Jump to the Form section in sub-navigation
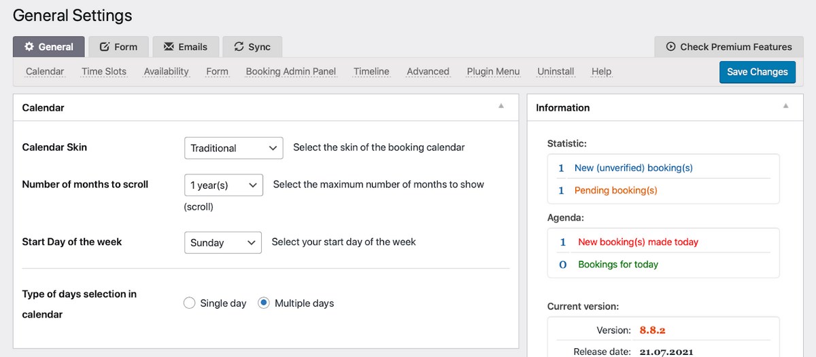Image resolution: width=816 pixels, height=357 pixels. [x=217, y=71]
